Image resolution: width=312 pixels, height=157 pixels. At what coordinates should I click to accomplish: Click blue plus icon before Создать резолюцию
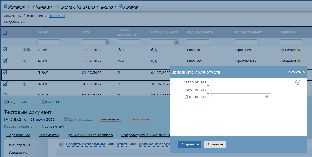click(x=61, y=144)
